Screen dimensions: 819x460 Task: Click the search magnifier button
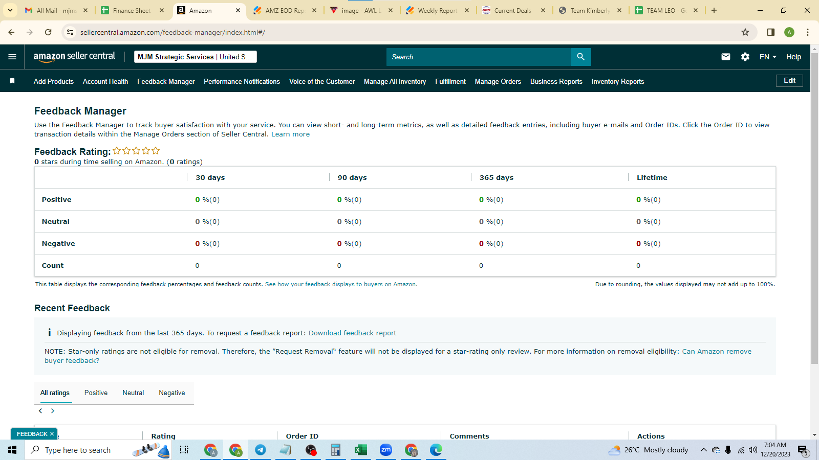(580, 57)
